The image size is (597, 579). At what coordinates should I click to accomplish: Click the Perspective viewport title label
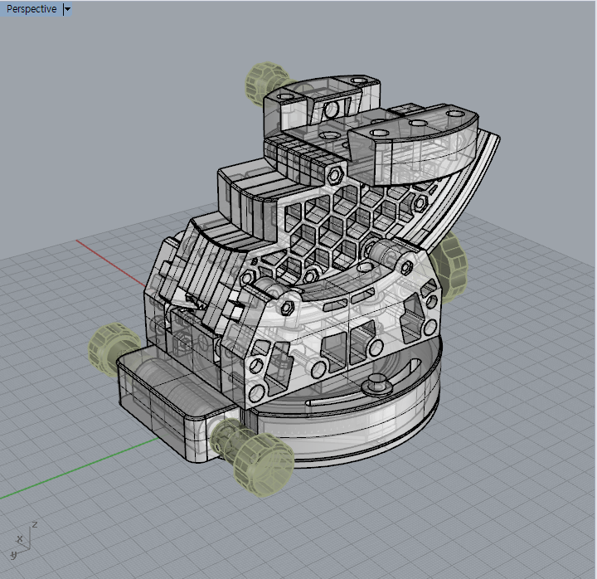(x=32, y=9)
